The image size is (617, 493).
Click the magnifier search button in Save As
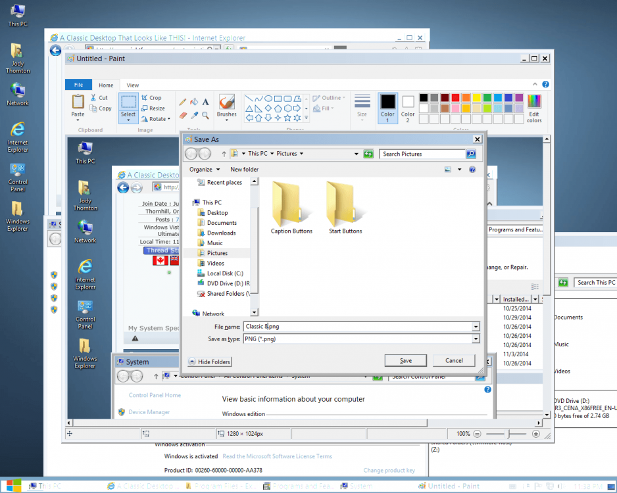click(x=471, y=154)
